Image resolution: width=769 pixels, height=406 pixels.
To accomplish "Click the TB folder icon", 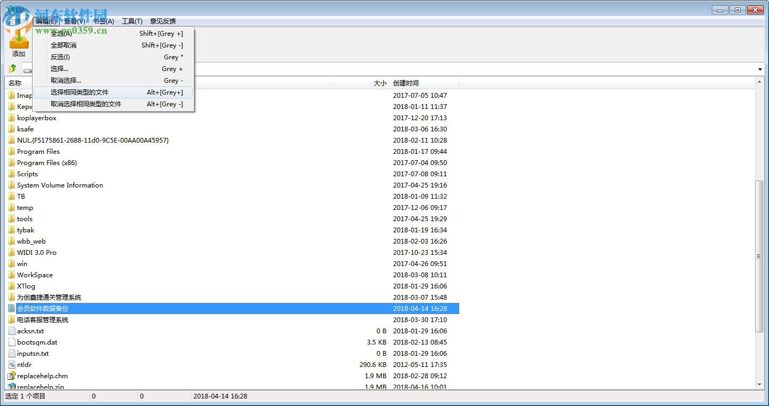I will click(x=12, y=196).
